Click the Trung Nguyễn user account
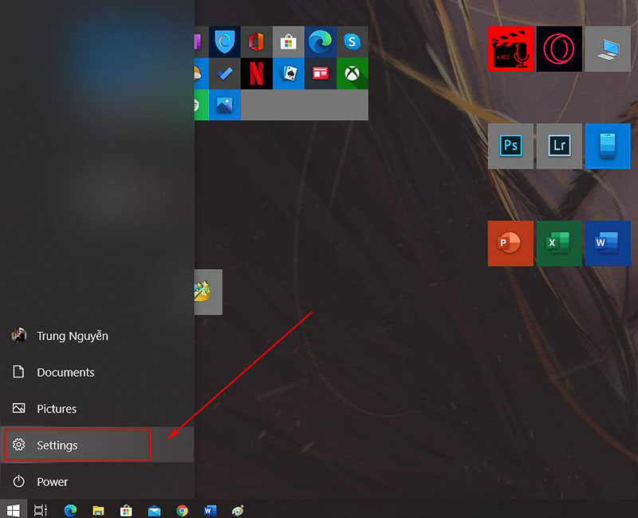 click(72, 336)
